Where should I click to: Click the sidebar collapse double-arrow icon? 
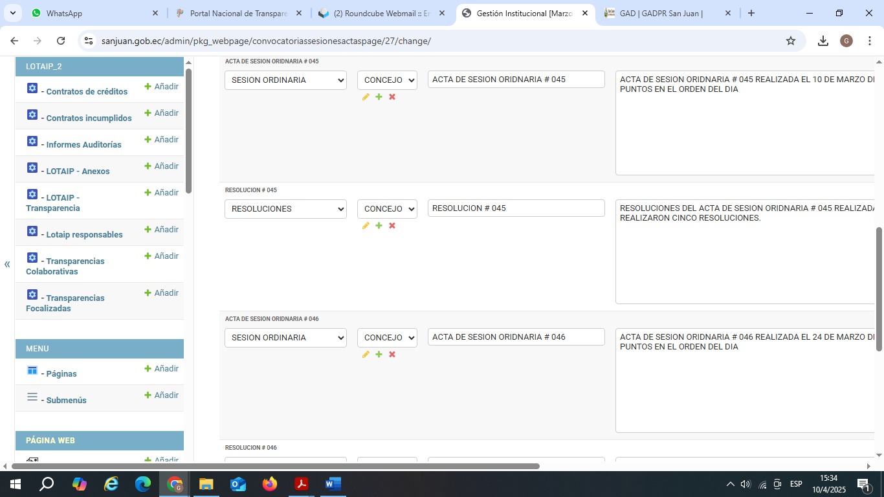pos(7,264)
